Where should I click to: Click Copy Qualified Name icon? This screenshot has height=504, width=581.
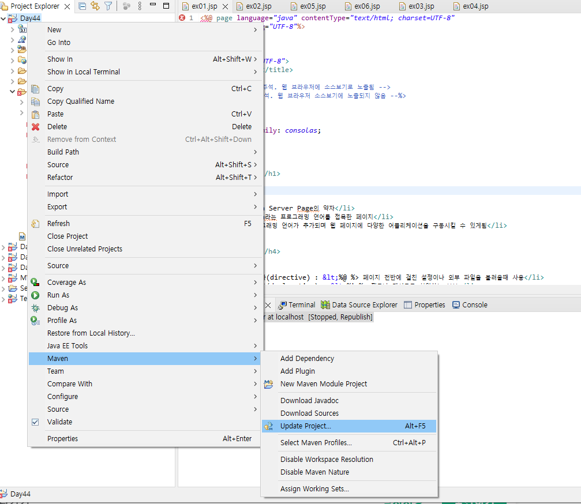pyautogui.click(x=35, y=101)
